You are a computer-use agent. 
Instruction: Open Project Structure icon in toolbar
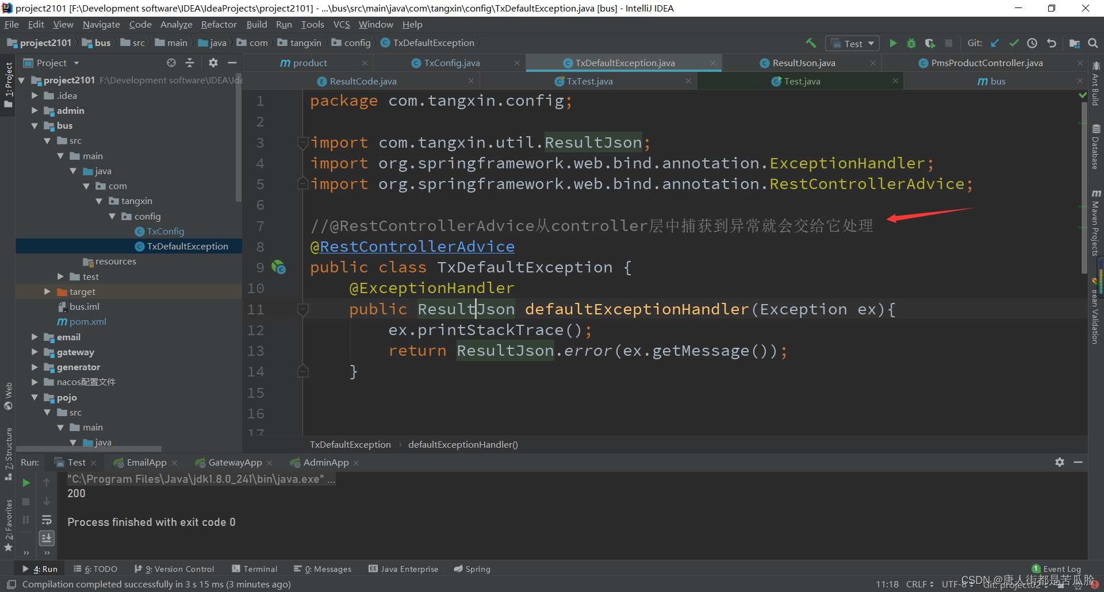(1074, 43)
